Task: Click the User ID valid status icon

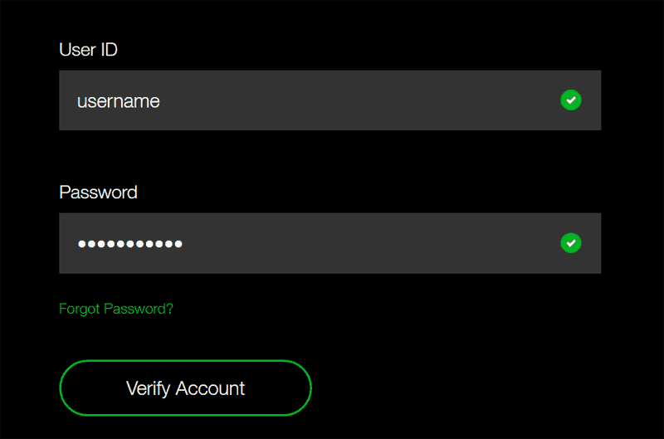Action: click(x=570, y=100)
